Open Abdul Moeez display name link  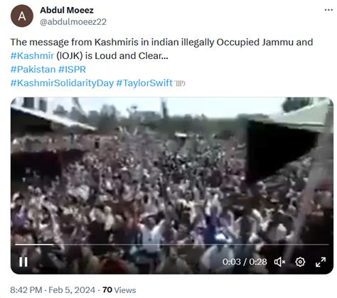click(x=67, y=10)
